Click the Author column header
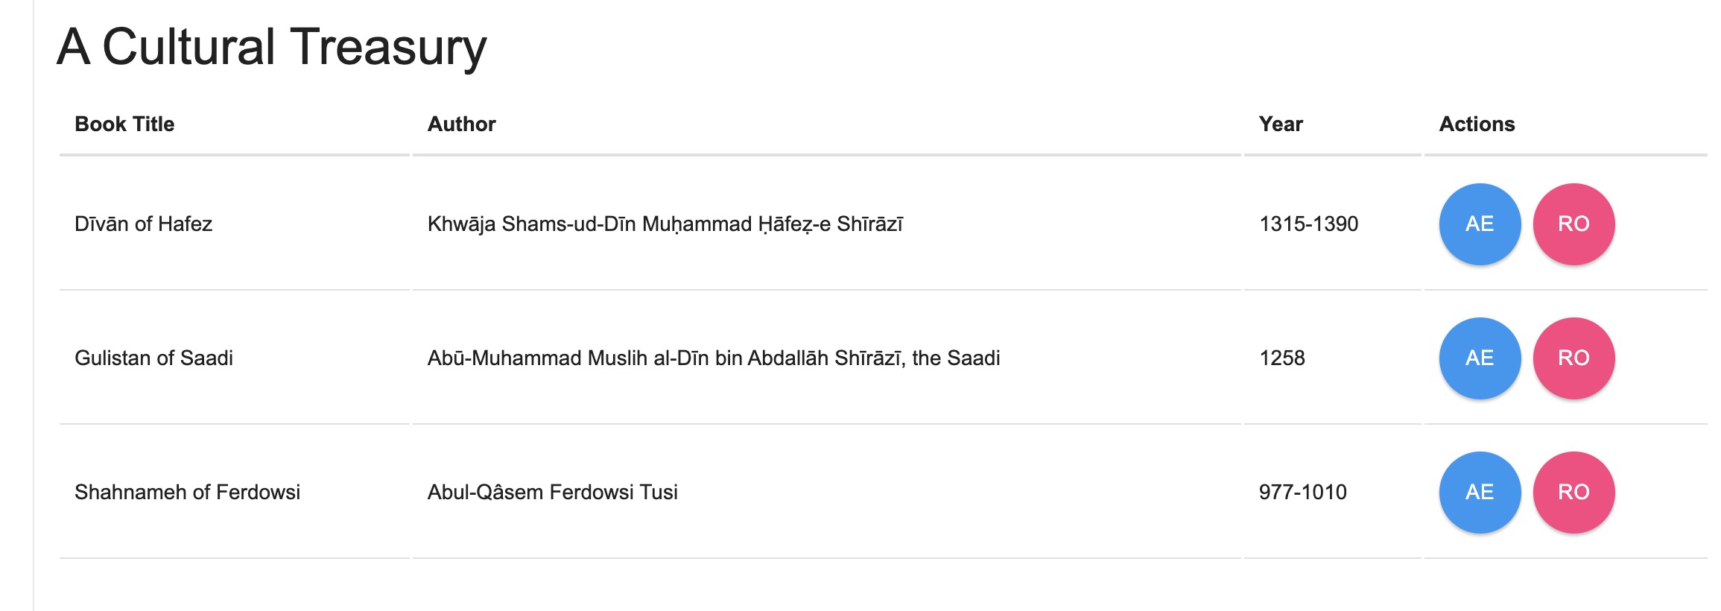Viewport: 1721px width, 611px height. click(461, 124)
